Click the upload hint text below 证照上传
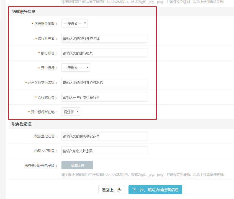This screenshot has width=234, height=199. click(x=143, y=175)
